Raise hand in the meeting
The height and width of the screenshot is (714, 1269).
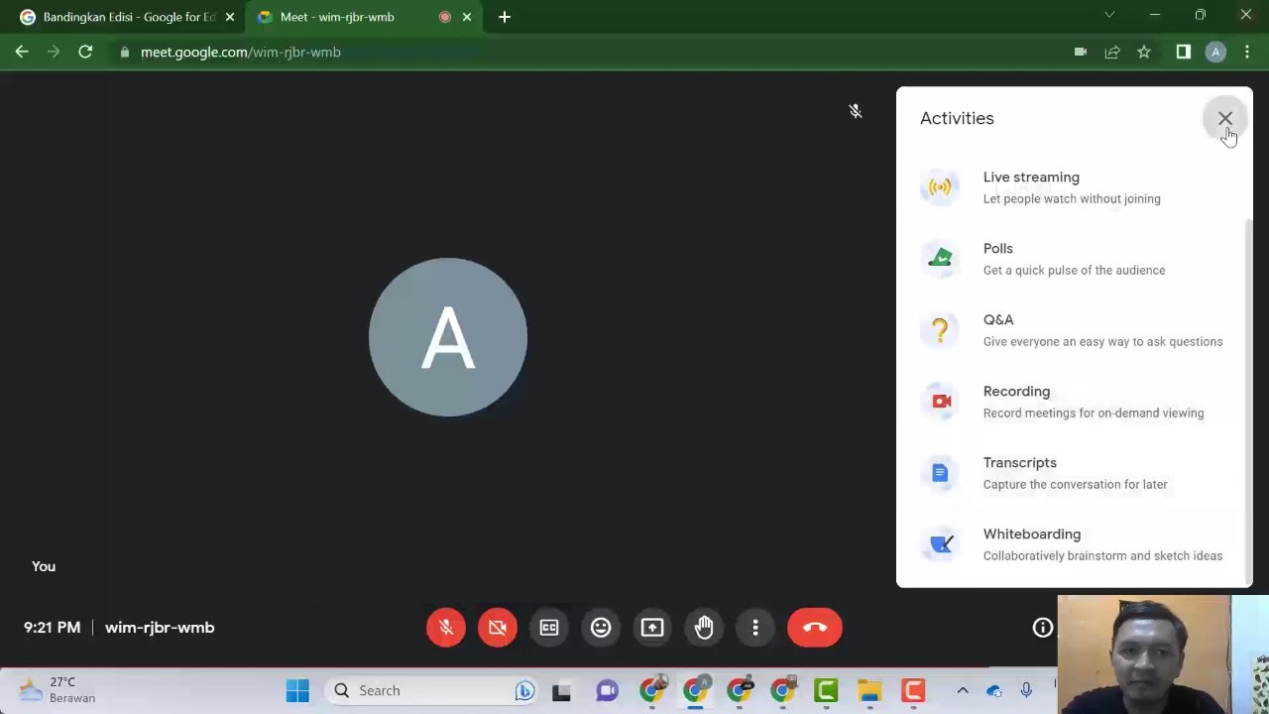point(704,627)
